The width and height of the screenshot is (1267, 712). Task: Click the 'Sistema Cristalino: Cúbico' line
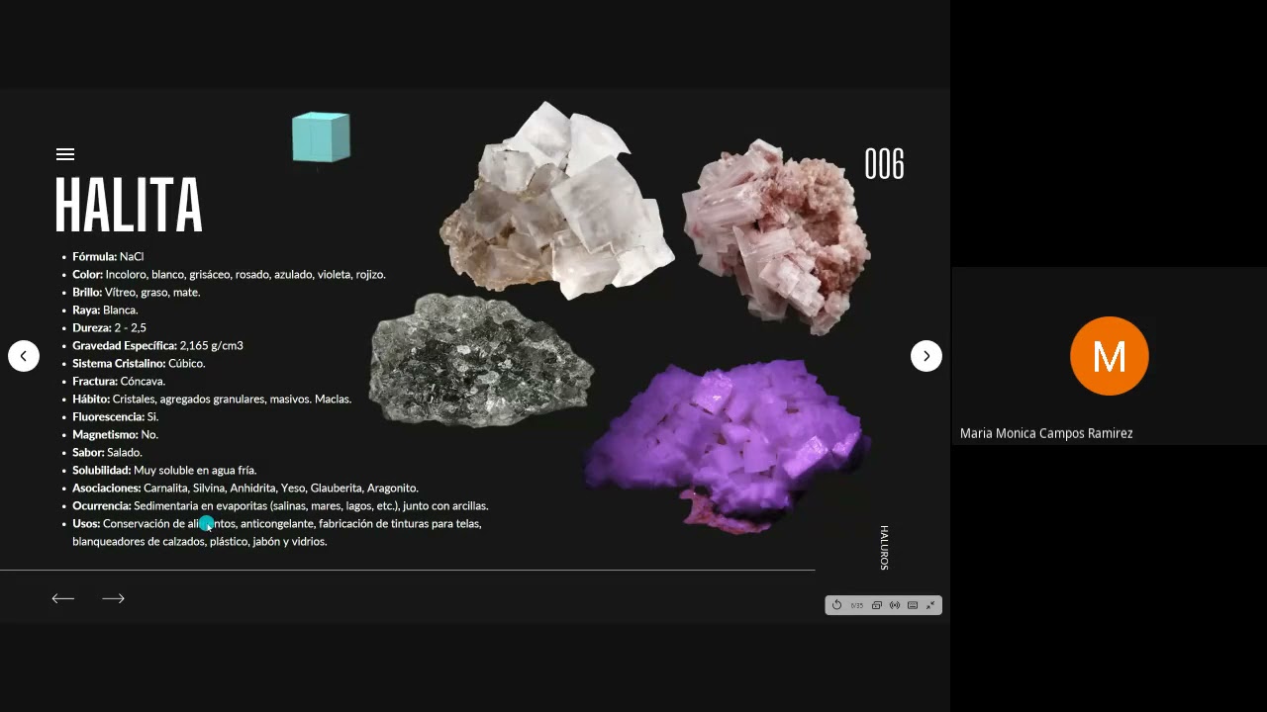[x=139, y=363]
